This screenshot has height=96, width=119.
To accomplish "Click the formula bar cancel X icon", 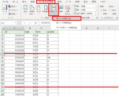I will (x=24, y=23).
